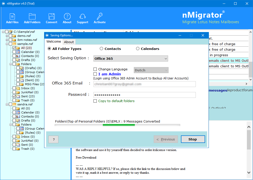Image resolution: width=253 pixels, height=180 pixels.
Task: Select the 'in progress' message row
Action: pos(228,55)
